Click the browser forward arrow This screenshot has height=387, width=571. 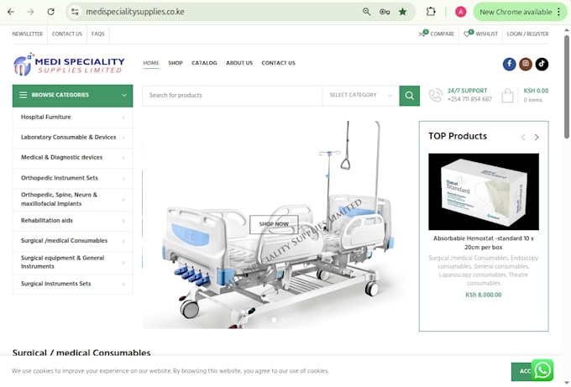(30, 12)
